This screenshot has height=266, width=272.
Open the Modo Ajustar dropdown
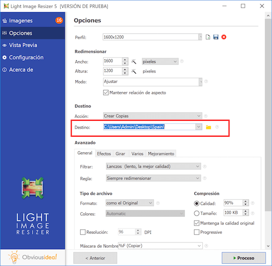[x=200, y=82]
